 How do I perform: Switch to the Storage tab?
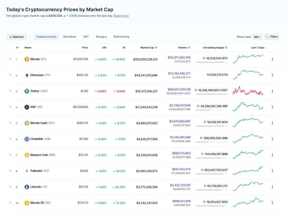tap(101, 37)
